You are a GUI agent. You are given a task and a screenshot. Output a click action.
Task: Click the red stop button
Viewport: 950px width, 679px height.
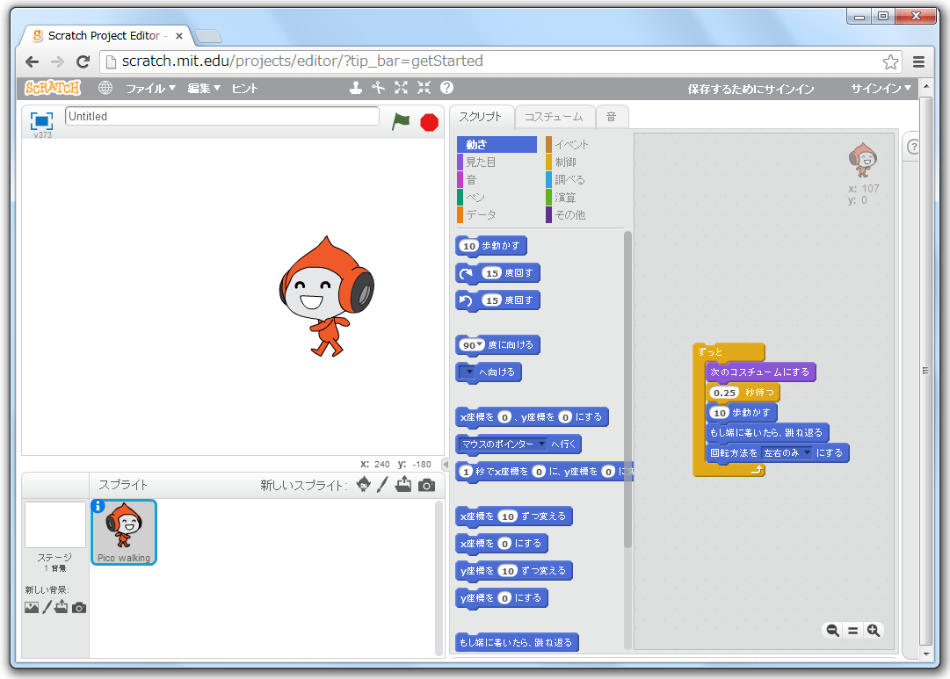[429, 122]
